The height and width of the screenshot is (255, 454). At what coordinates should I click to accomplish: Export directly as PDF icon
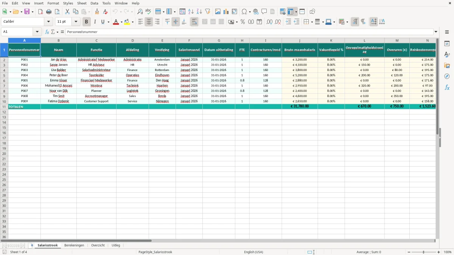click(x=40, y=12)
